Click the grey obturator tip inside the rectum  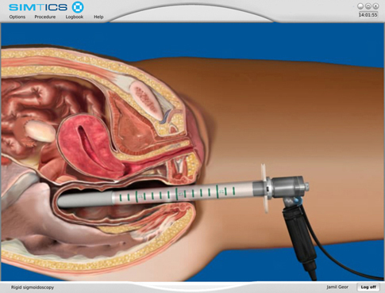(x=85, y=200)
